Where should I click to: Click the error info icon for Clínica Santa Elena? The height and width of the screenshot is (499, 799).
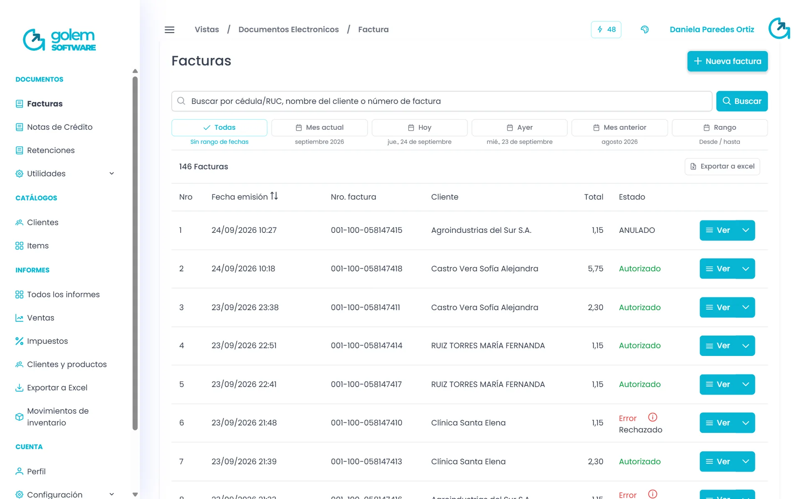point(653,417)
